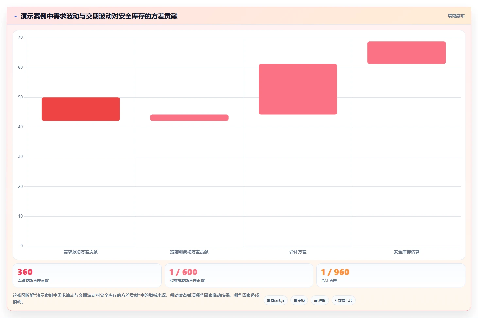Click the y-axis value 60
The width and height of the screenshot is (478, 318).
pyautogui.click(x=20, y=68)
